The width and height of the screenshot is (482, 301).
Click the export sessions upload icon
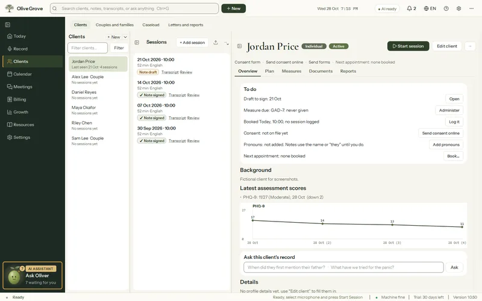[x=216, y=42]
